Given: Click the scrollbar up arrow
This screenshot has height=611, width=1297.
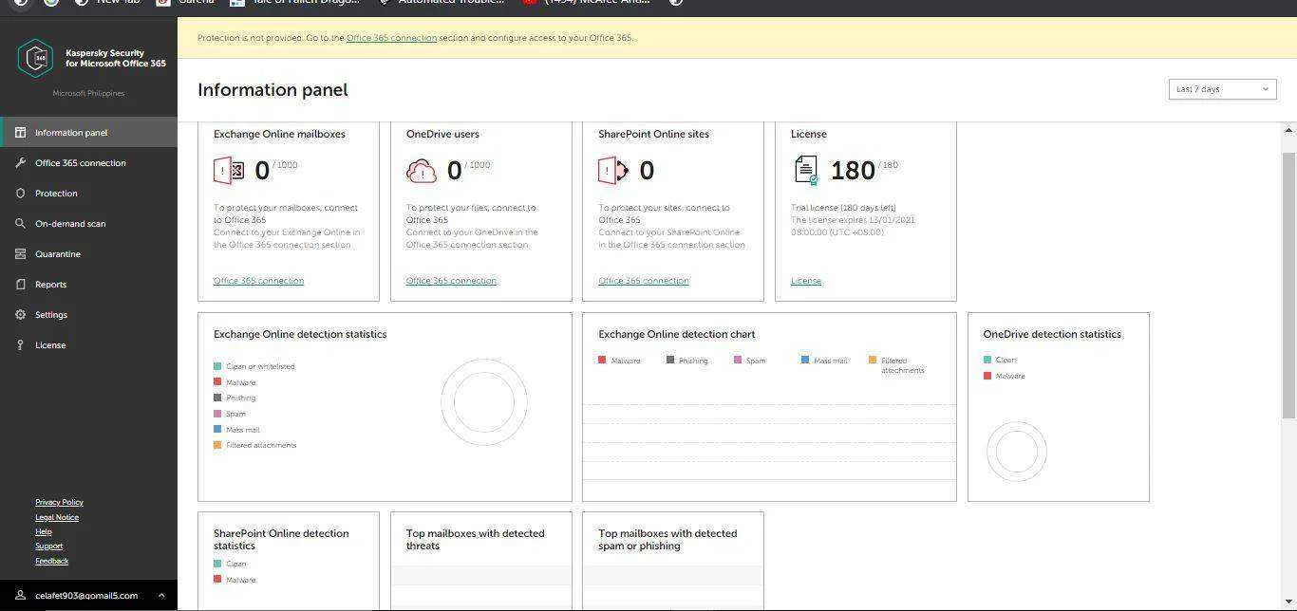Looking at the screenshot, I should (1288, 130).
